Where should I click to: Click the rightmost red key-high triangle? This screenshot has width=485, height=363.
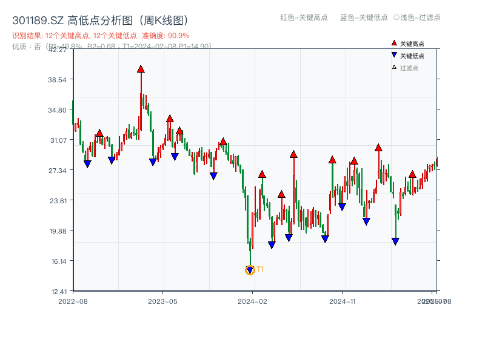pos(412,174)
